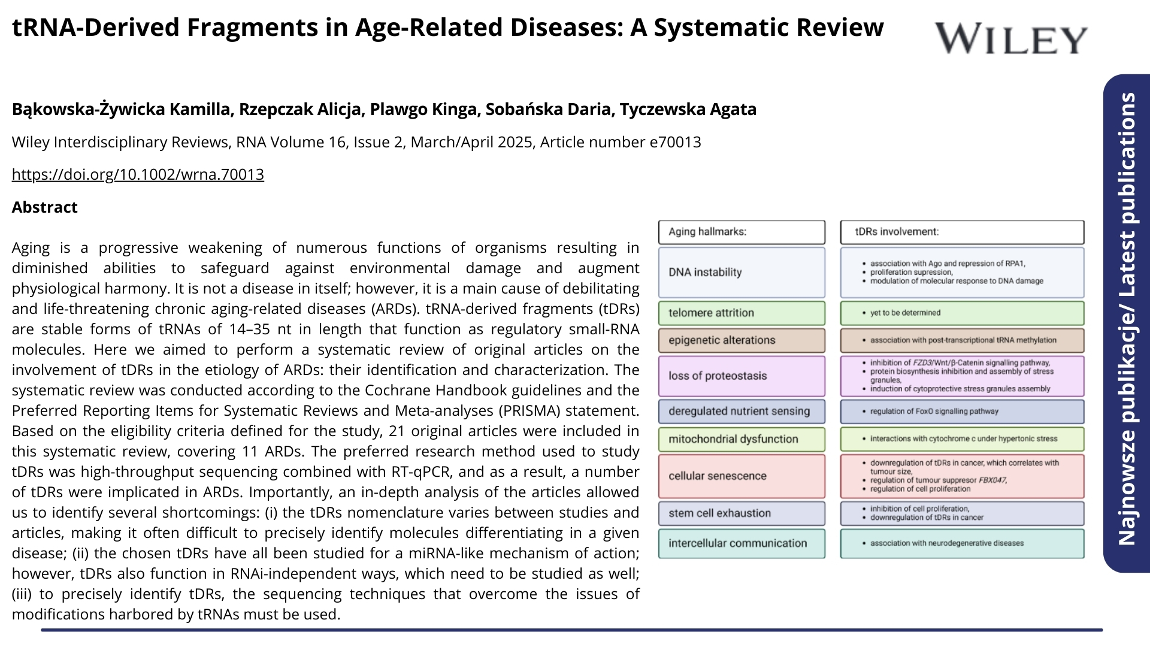Click 'association with post-transcriptional tRNA methylation' box
Viewport: 1150px width, 647px height.
click(x=962, y=340)
